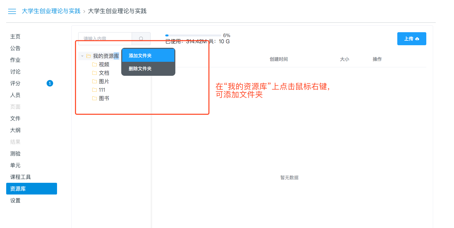
Task: Open the 单元 sidebar item
Action: coord(15,165)
